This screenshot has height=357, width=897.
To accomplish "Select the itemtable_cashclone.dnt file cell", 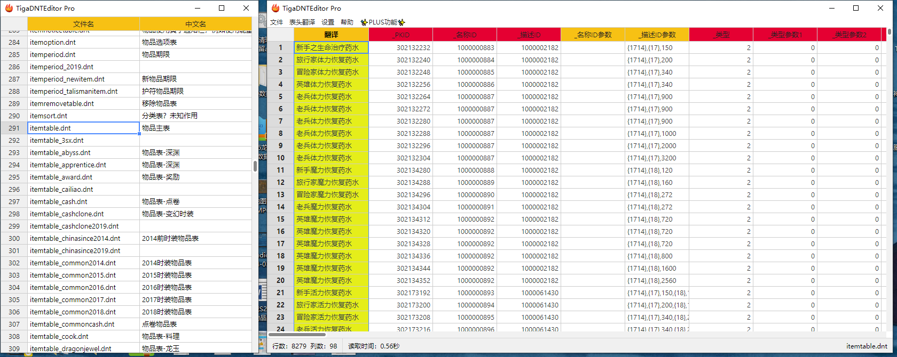I will coord(83,214).
